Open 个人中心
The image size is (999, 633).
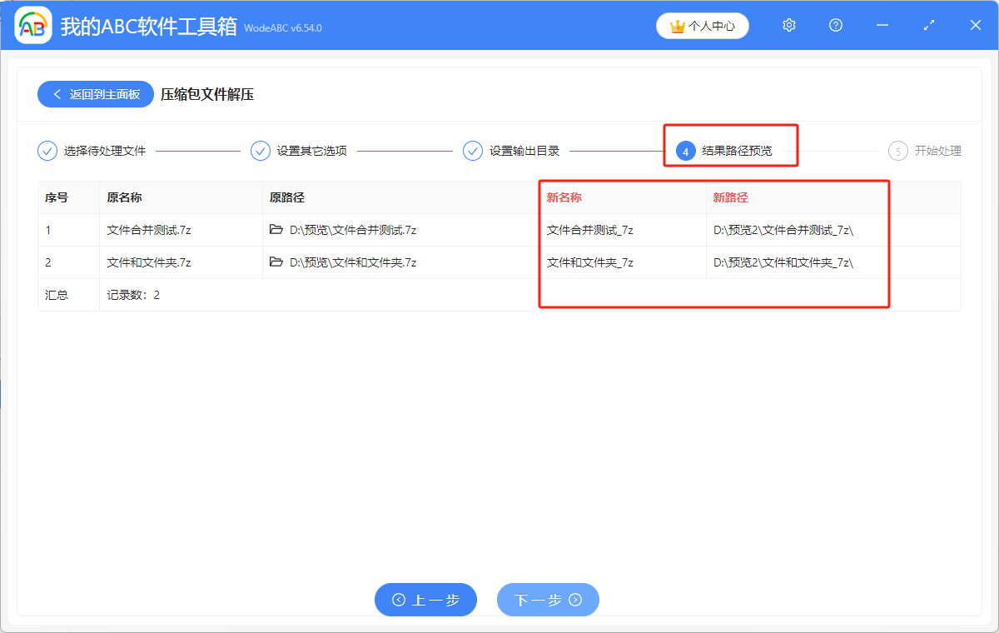[702, 26]
